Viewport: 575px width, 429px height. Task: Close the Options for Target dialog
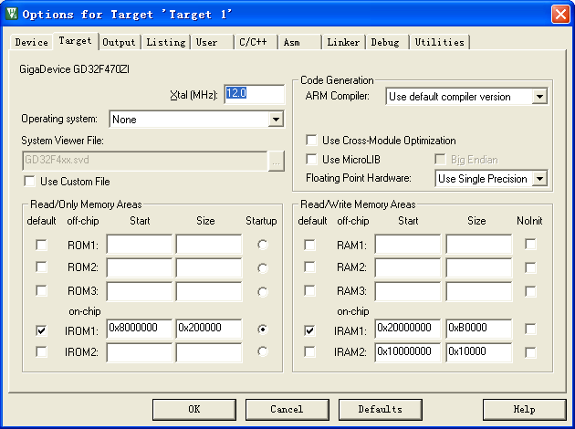point(559,14)
